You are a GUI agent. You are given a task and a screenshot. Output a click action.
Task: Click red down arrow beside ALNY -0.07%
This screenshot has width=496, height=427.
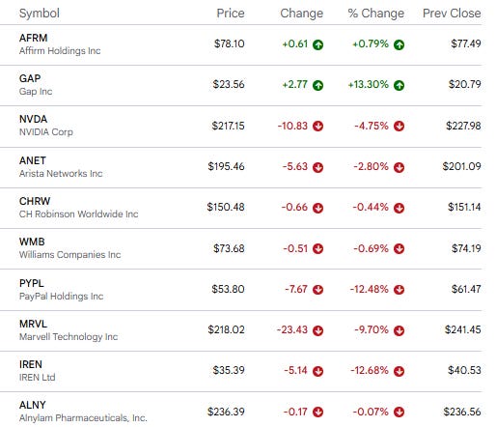click(x=399, y=412)
